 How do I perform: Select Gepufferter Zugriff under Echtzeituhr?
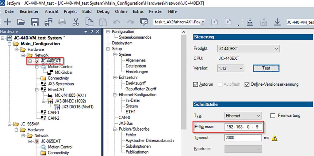click(x=141, y=89)
